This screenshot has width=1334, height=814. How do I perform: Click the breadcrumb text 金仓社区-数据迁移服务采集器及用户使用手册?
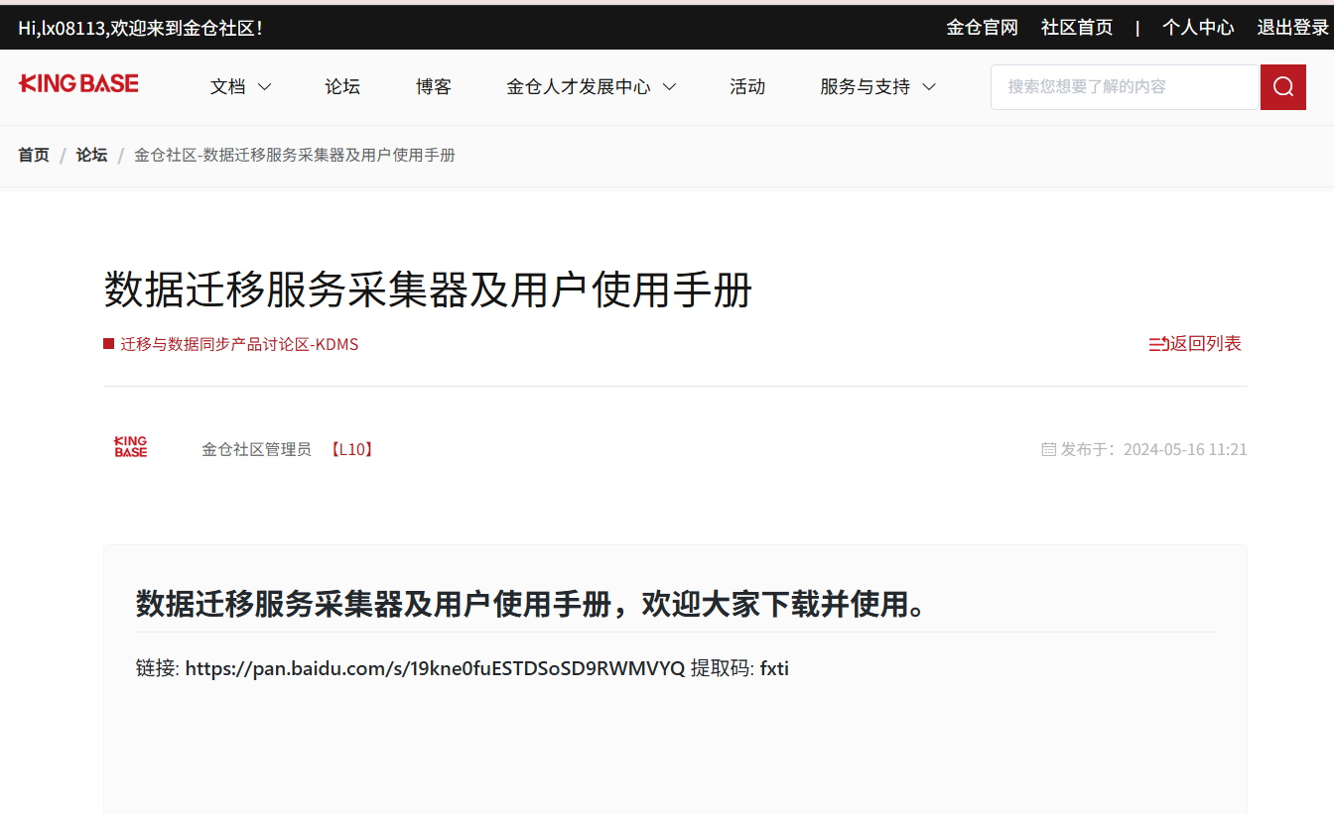(x=294, y=155)
